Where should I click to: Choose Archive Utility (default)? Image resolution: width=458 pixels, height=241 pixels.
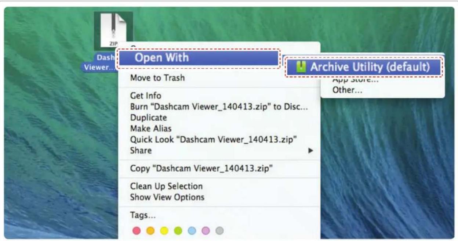[363, 67]
